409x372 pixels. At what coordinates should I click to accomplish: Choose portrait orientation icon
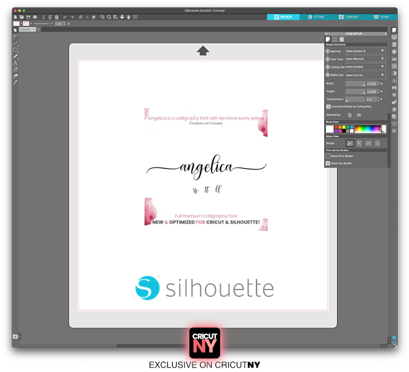pyautogui.click(x=350, y=115)
